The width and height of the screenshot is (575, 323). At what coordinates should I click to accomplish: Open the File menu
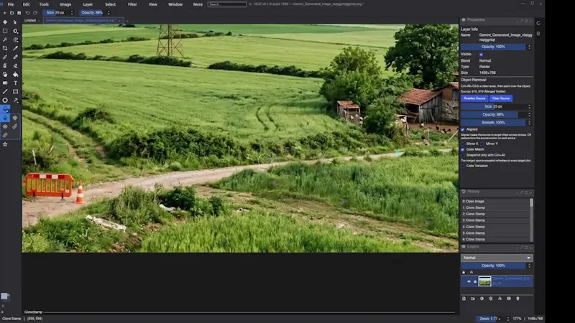(11, 4)
